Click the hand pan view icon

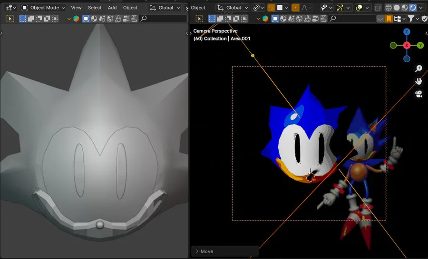(418, 81)
